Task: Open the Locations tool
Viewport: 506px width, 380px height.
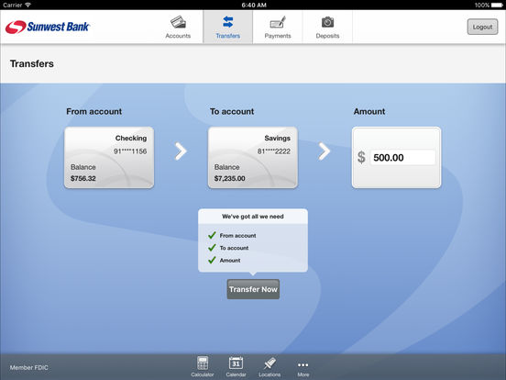Action: [269, 367]
